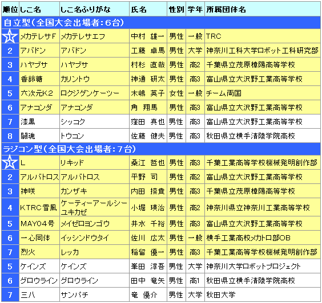
Task: Click the 三八 ring-name cell
Action: coord(39,294)
